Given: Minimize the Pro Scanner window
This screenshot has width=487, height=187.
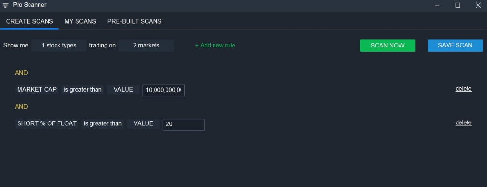Looking at the screenshot, I should tap(438, 5).
